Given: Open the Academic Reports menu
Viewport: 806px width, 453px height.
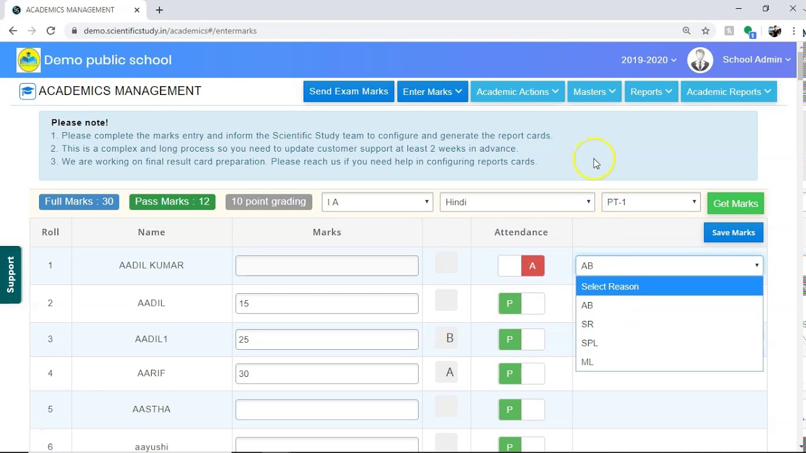Looking at the screenshot, I should [729, 91].
